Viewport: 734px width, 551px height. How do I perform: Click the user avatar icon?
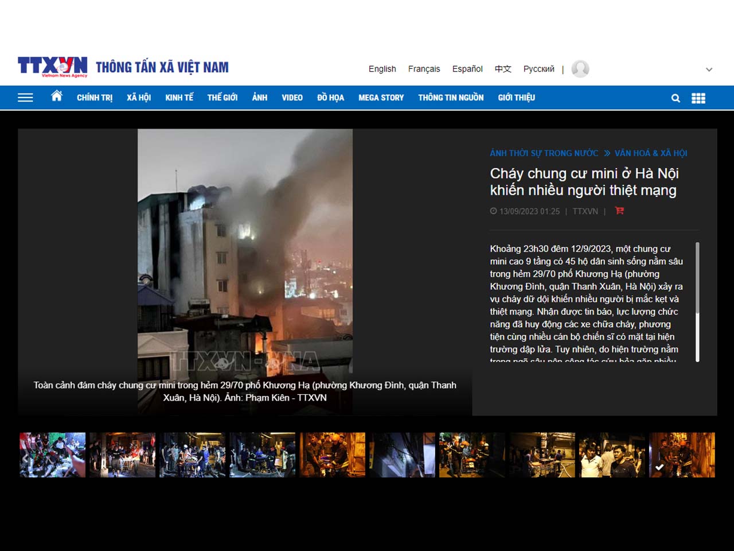580,69
